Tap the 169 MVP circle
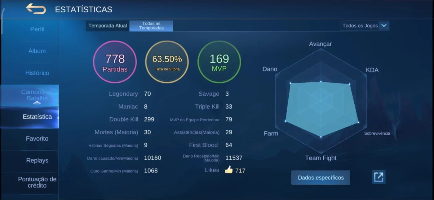 click(219, 62)
